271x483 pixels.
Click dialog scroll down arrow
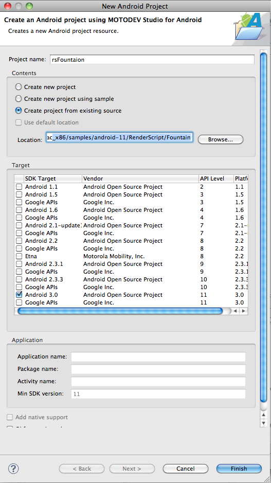click(263, 423)
